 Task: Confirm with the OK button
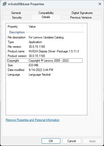pos(51,141)
